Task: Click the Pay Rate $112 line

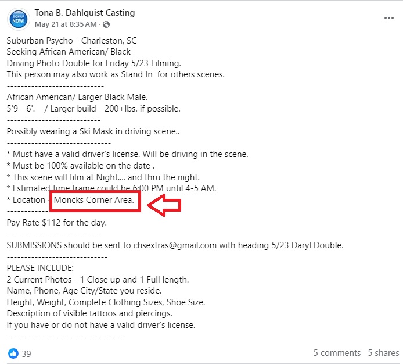Action: 56,222
